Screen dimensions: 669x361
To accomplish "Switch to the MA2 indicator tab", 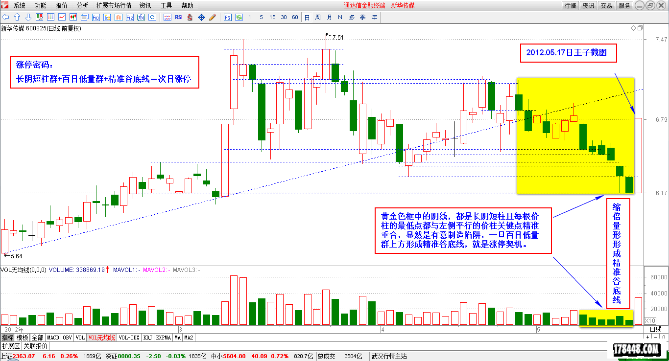I will pos(189,338).
